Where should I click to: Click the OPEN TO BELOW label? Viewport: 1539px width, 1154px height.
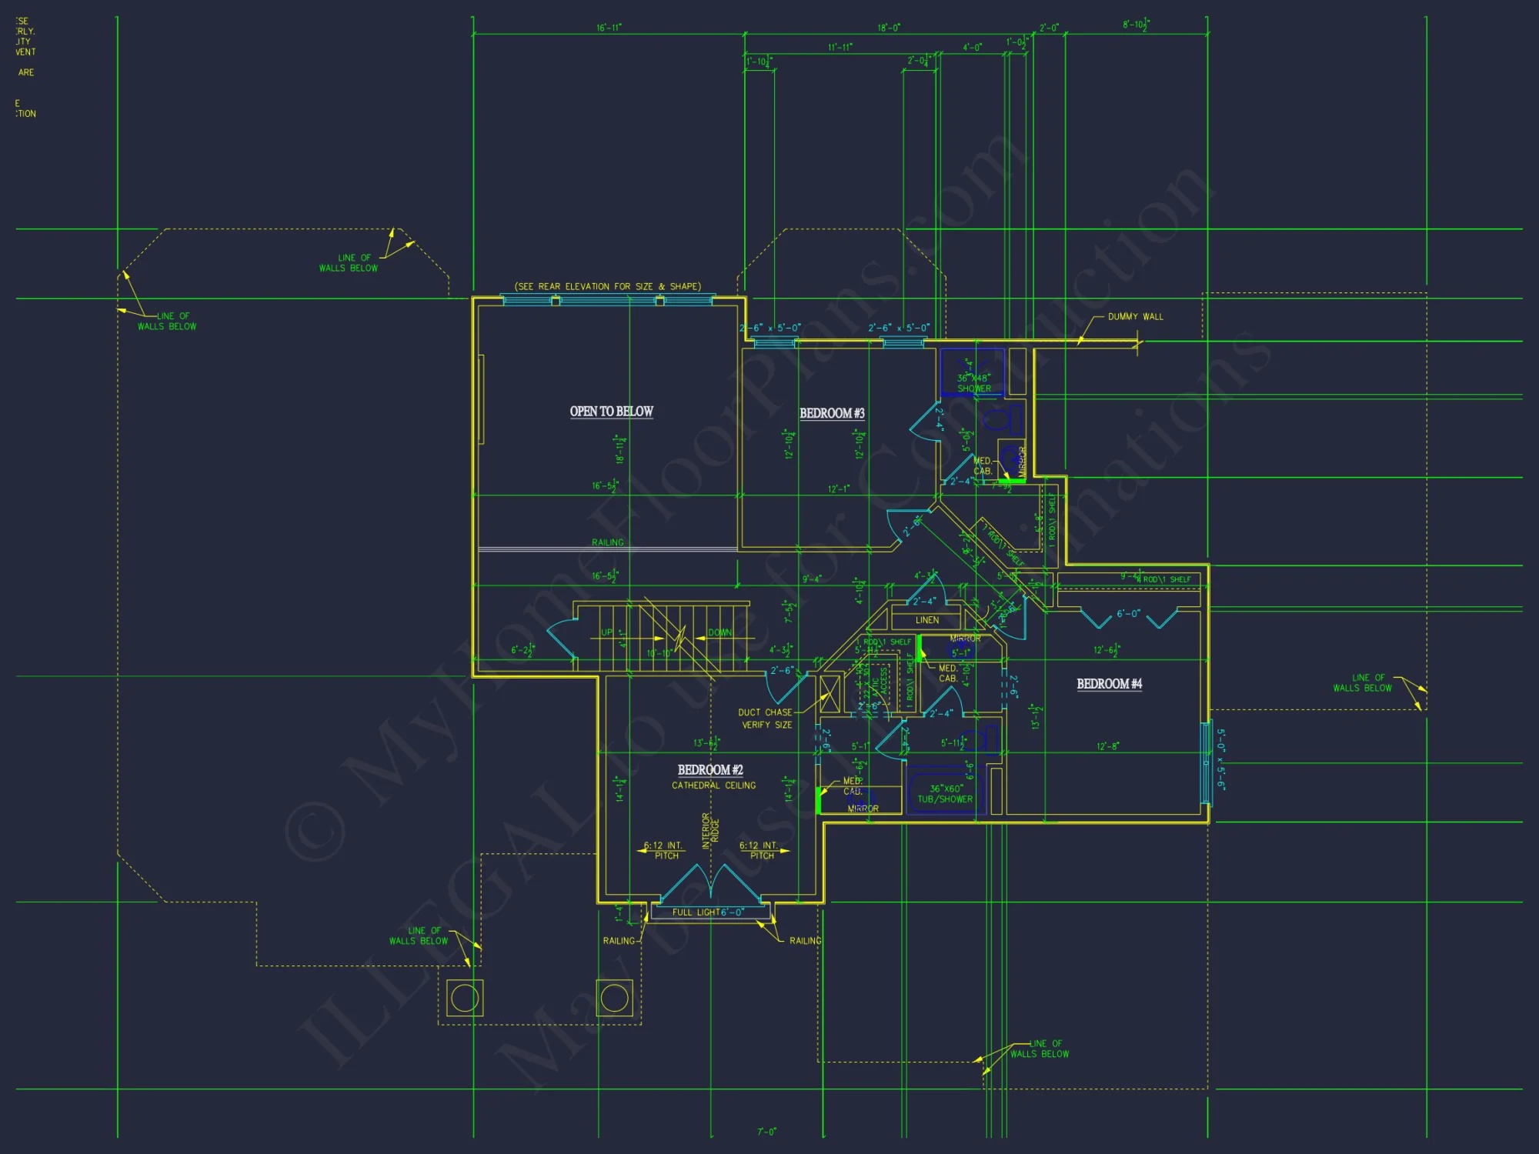click(x=611, y=412)
